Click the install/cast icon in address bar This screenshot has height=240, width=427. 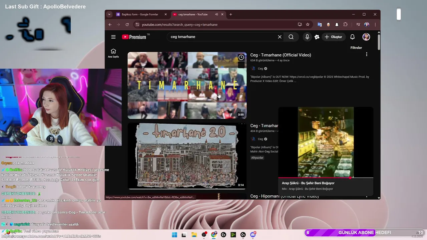[300, 24]
